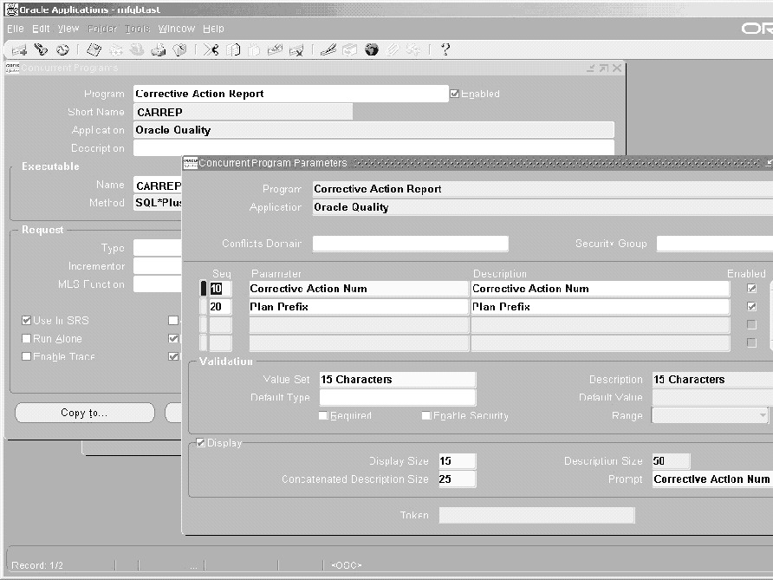773x580 pixels.
Task: Click the Seq field containing 20
Action: pos(220,306)
